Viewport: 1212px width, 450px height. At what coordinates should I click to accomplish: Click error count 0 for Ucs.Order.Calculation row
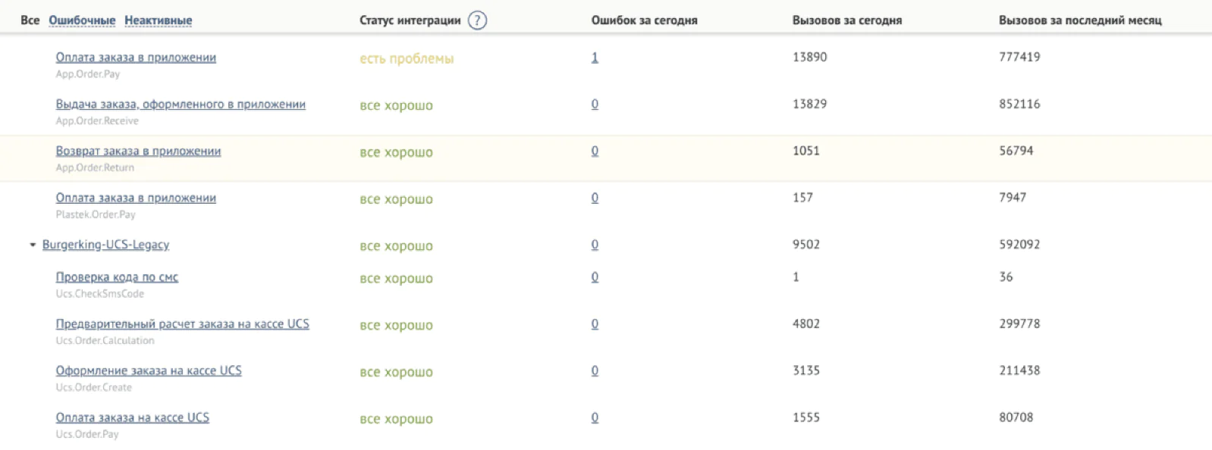click(x=595, y=325)
